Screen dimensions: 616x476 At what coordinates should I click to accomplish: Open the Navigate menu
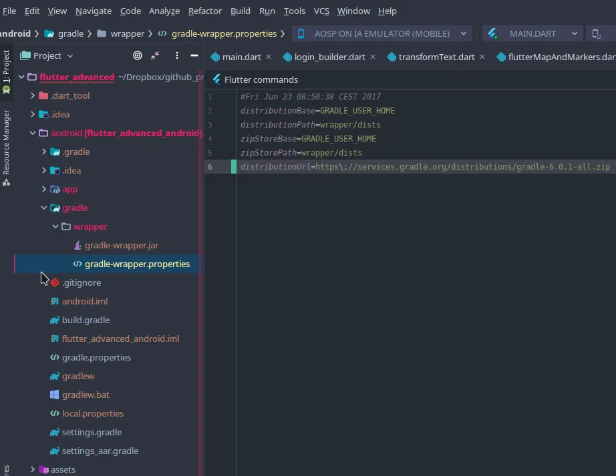pos(94,11)
